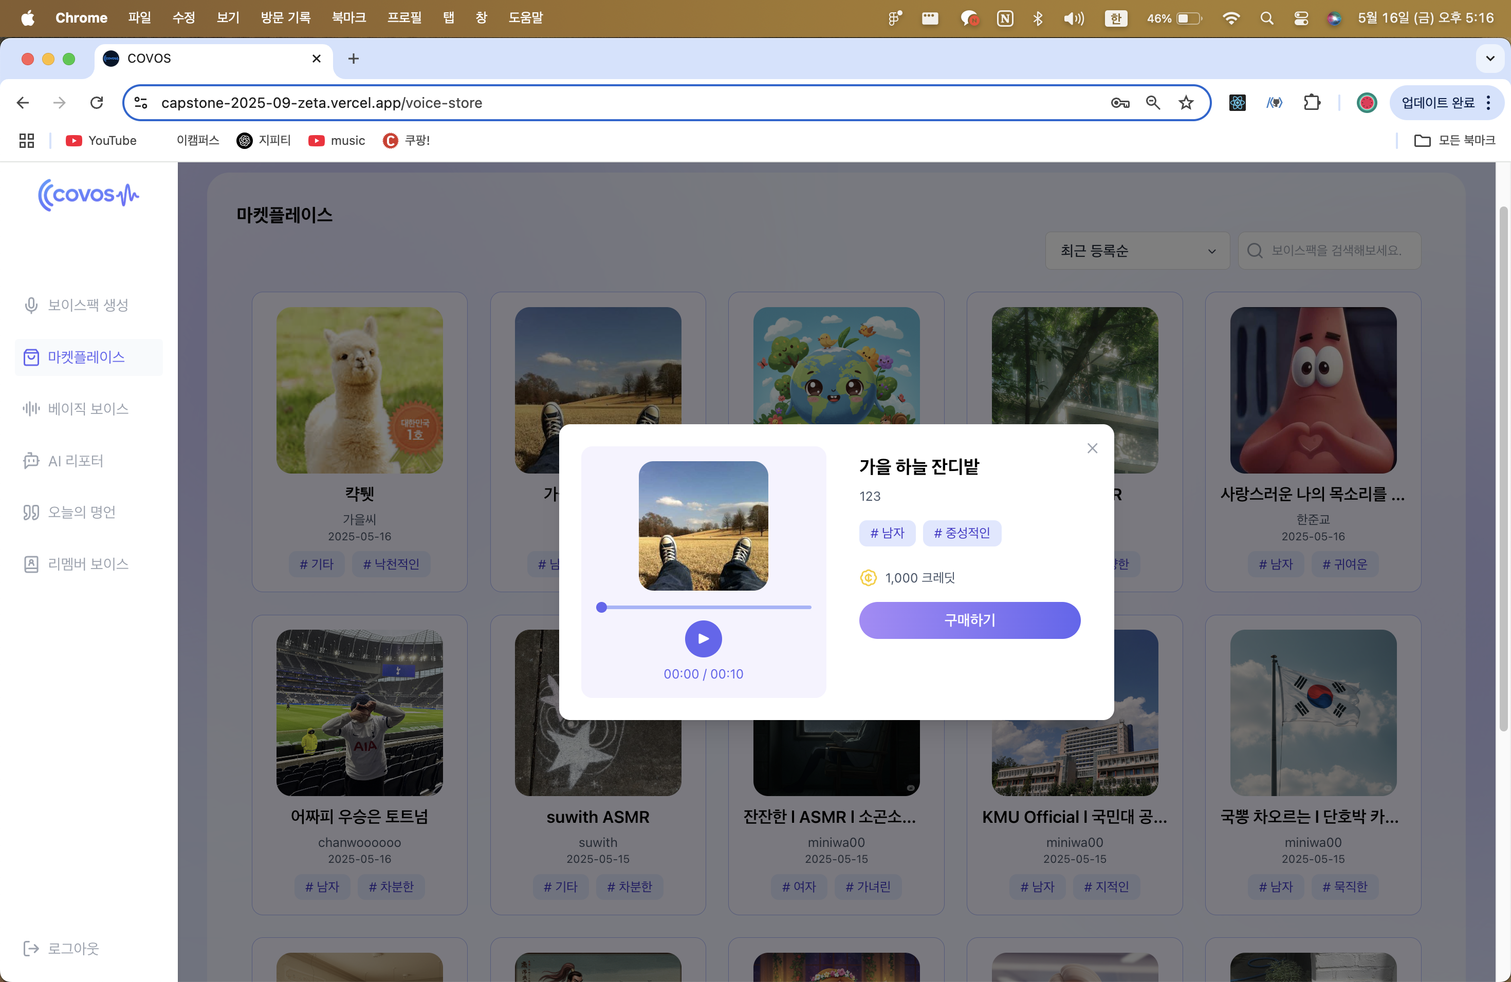Click the Wi-Fi icon in menu bar
The width and height of the screenshot is (1511, 982).
coord(1231,18)
